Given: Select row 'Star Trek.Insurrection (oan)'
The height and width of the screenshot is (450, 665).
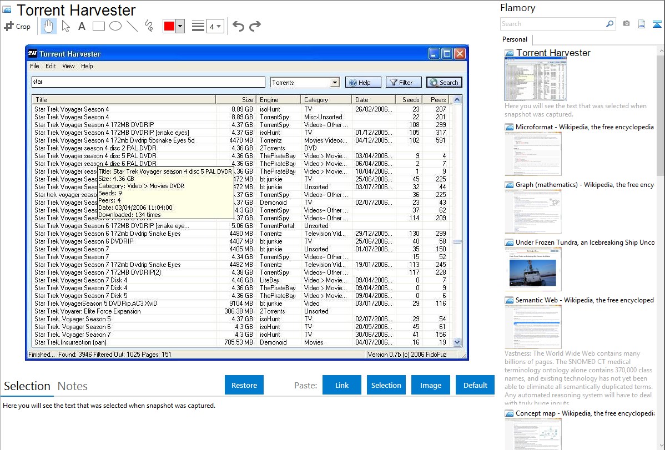Looking at the screenshot, I should click(241, 342).
